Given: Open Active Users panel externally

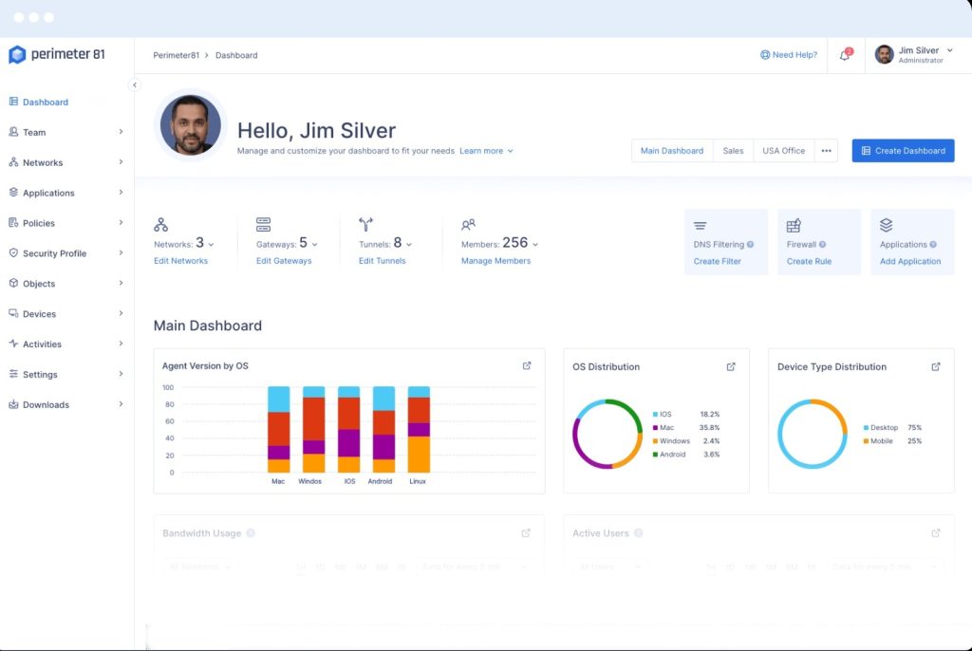Looking at the screenshot, I should point(936,533).
